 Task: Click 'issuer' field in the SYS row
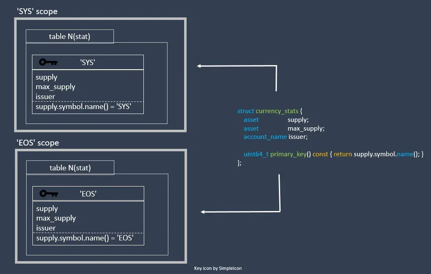[45, 97]
